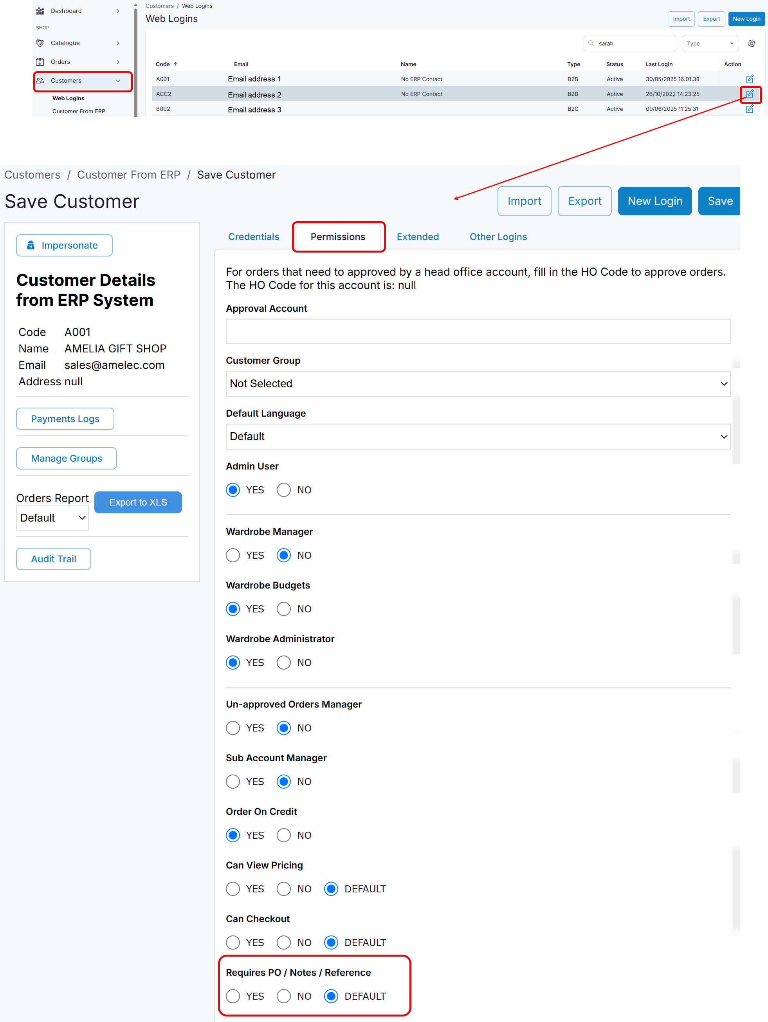Click the Export to XLS button
The image size is (768, 1022).
click(x=138, y=502)
